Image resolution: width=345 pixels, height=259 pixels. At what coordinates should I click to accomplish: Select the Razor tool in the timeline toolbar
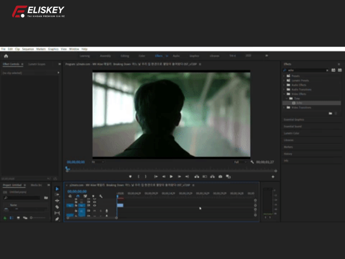click(x=57, y=206)
